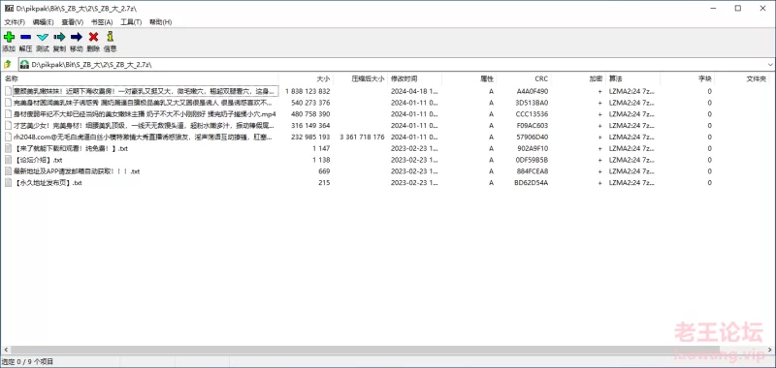Viewport: 776px width, 368px height.
Task: Click the CRC value 3D513BA0
Action: (x=532, y=103)
